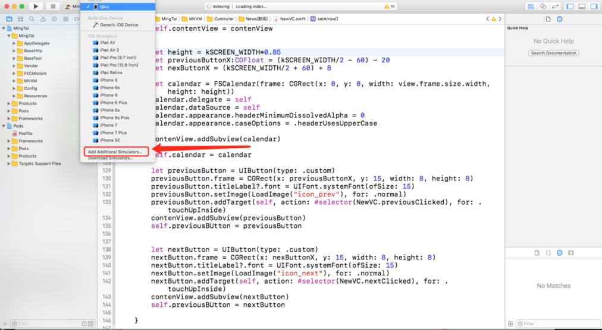Switch to the Version editor layout
Viewport: 602px width, 330px height.
pos(555,7)
